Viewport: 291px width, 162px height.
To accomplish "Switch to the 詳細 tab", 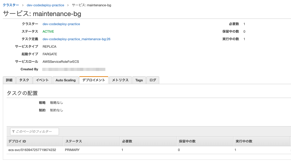I will point(9,80).
